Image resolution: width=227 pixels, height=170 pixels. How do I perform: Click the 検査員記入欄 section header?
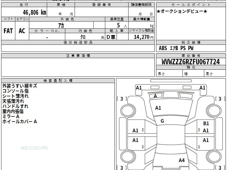tap(58, 81)
